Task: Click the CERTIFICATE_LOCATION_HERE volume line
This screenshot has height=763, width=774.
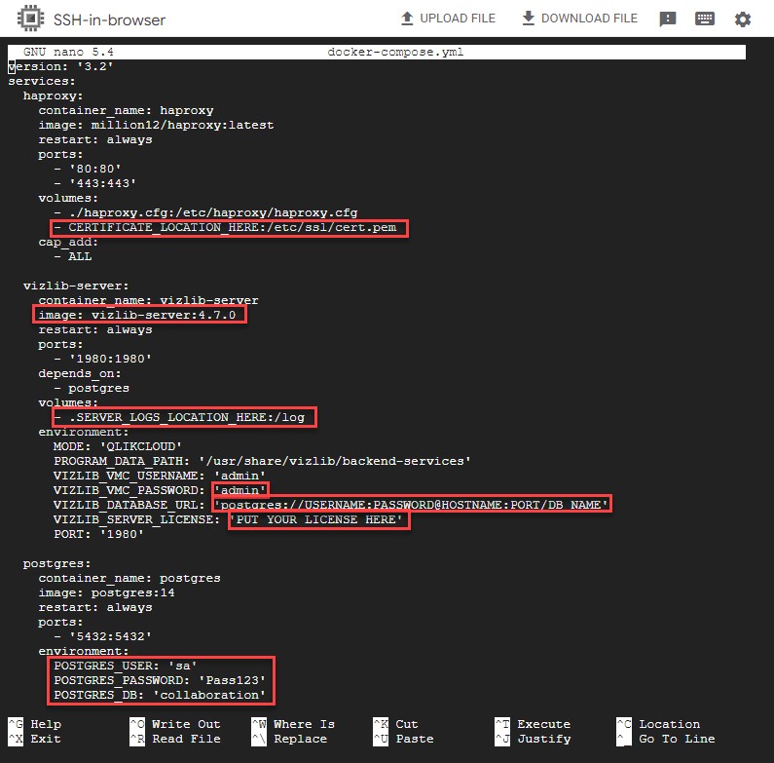Action: (225, 227)
